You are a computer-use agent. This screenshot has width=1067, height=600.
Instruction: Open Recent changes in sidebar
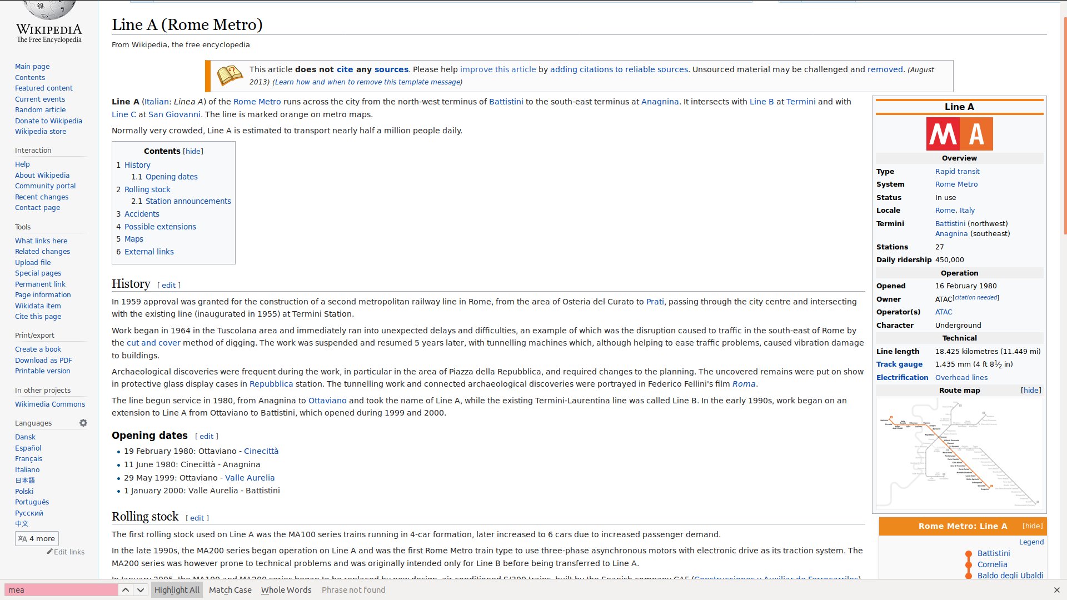click(42, 197)
